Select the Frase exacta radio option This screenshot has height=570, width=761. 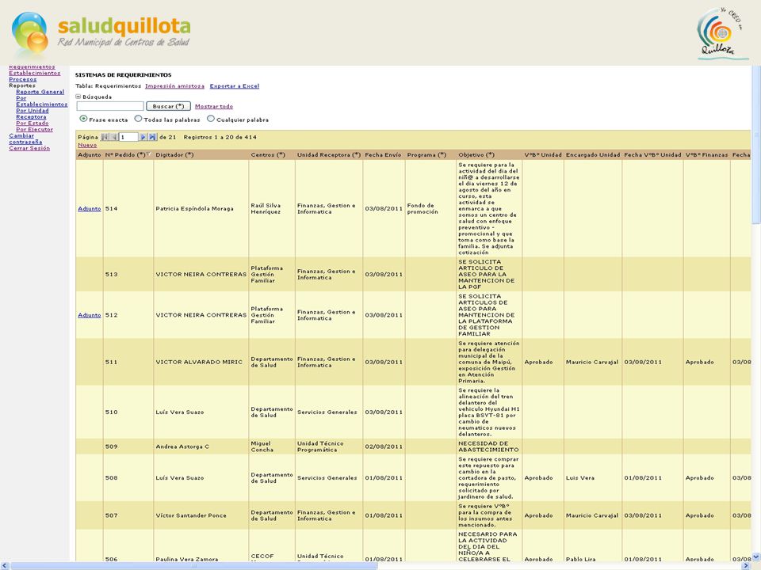click(83, 119)
